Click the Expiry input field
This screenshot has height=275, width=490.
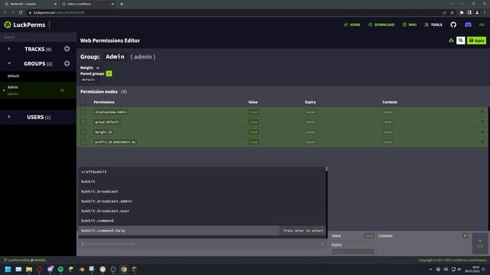click(x=353, y=251)
